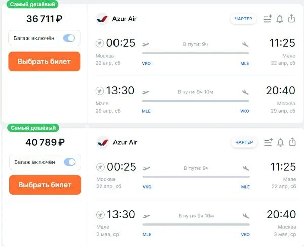Share the second Azur Air ticket
The image size is (304, 247).
[x=292, y=142]
